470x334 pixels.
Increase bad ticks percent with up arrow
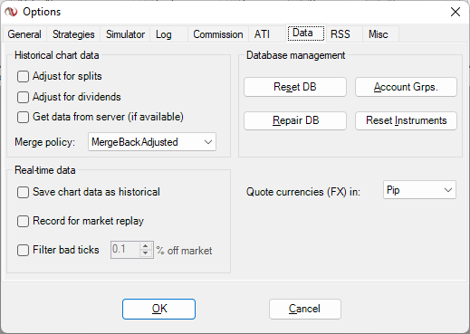click(x=146, y=246)
